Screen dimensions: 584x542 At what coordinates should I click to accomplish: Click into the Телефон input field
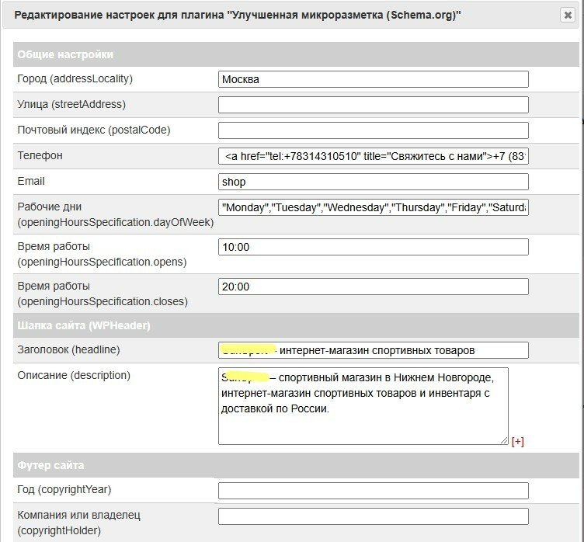[x=373, y=156]
